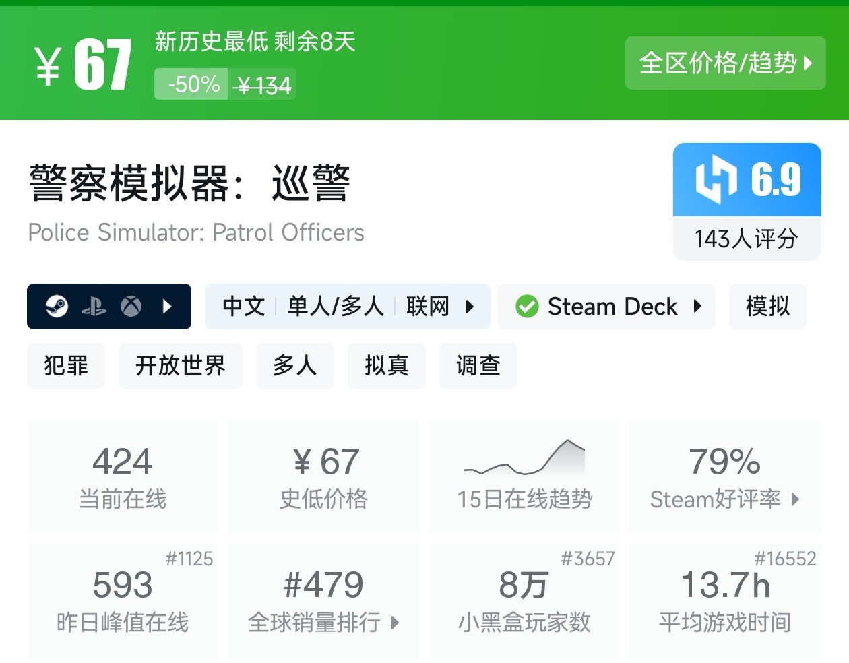Click the Police Simulator: Patrol Officers subtitle

[196, 232]
